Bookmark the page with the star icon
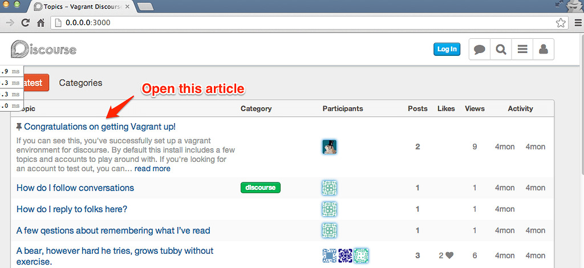Screen dimensions: 584x268 tap(561, 23)
